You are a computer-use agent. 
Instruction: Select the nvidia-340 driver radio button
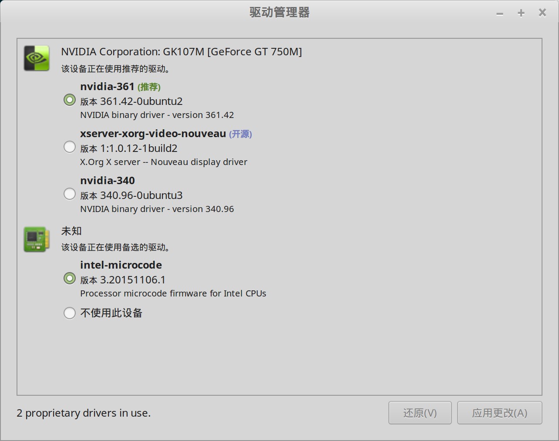pos(70,194)
